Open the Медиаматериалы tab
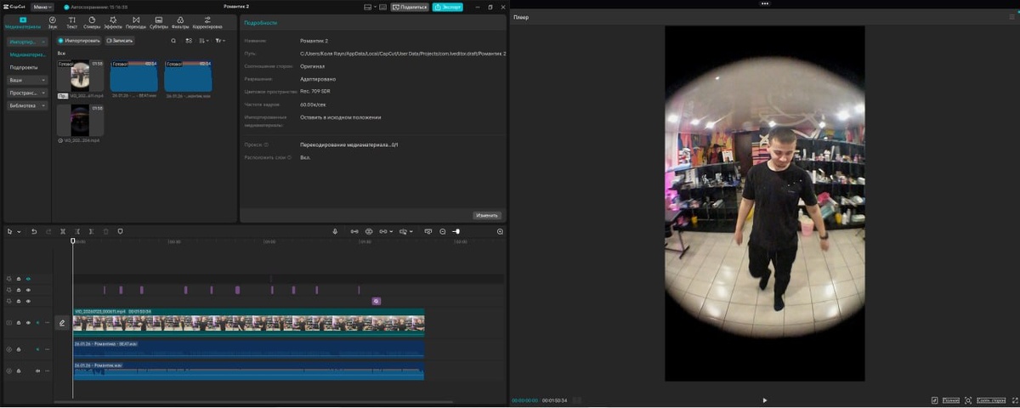The width and height of the screenshot is (1020, 408). [22, 22]
